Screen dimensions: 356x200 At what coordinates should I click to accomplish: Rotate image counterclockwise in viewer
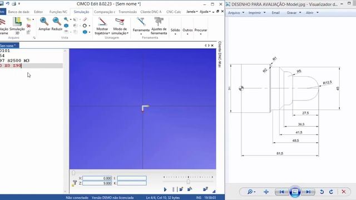click(x=322, y=192)
